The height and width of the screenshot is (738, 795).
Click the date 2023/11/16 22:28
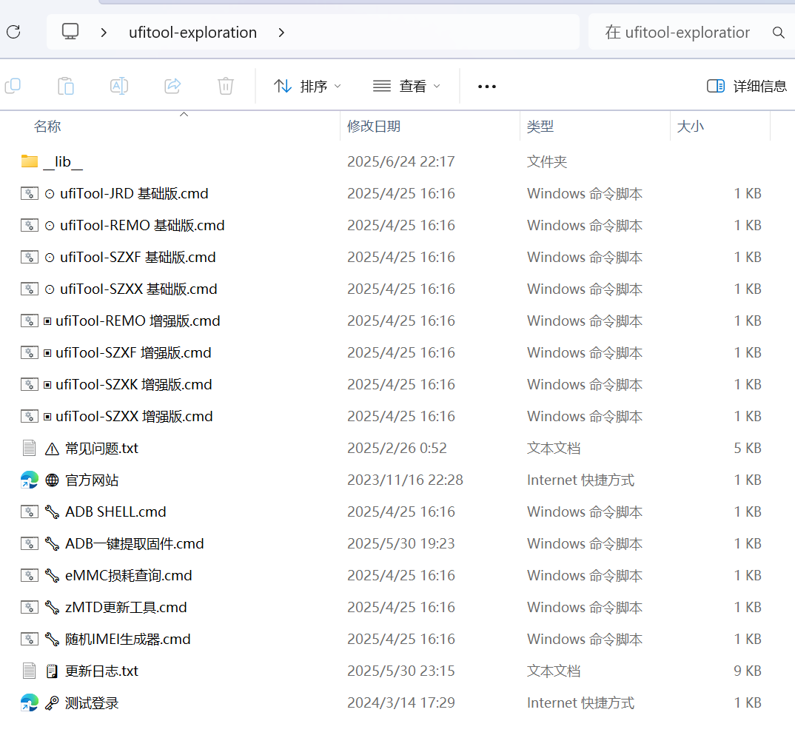click(x=405, y=480)
